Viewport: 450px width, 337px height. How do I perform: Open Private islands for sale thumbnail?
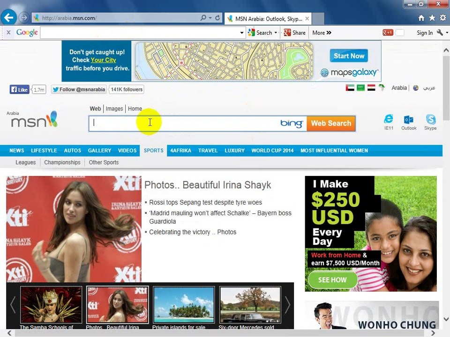184,305
